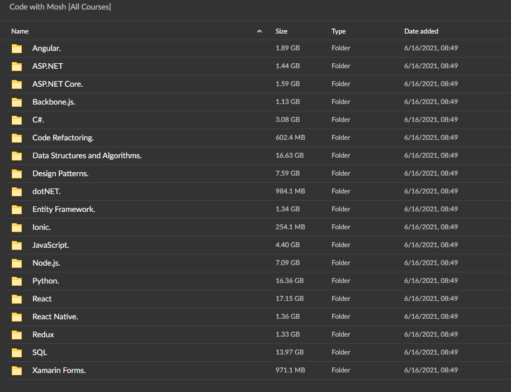Click the Ionic folder icon

coord(17,228)
